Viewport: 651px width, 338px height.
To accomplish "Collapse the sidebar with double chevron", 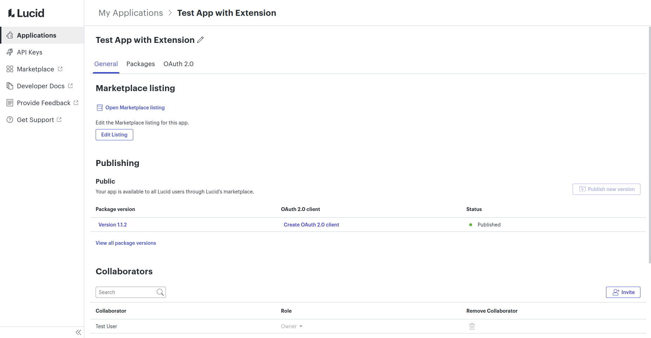I will point(78,332).
